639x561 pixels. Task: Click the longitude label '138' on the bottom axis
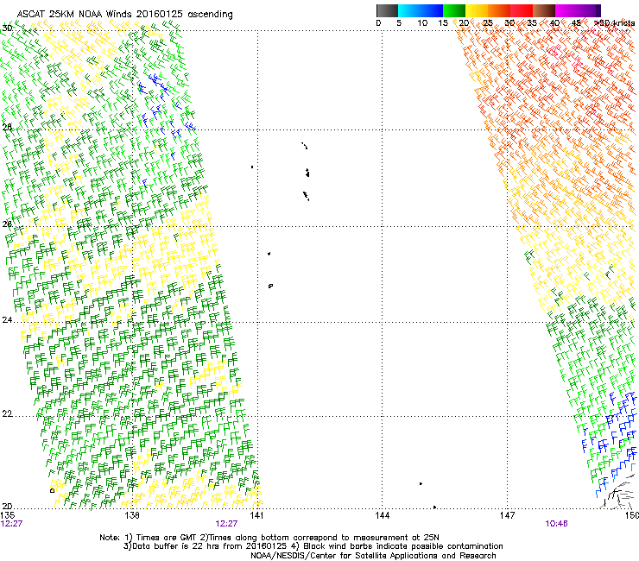132,515
